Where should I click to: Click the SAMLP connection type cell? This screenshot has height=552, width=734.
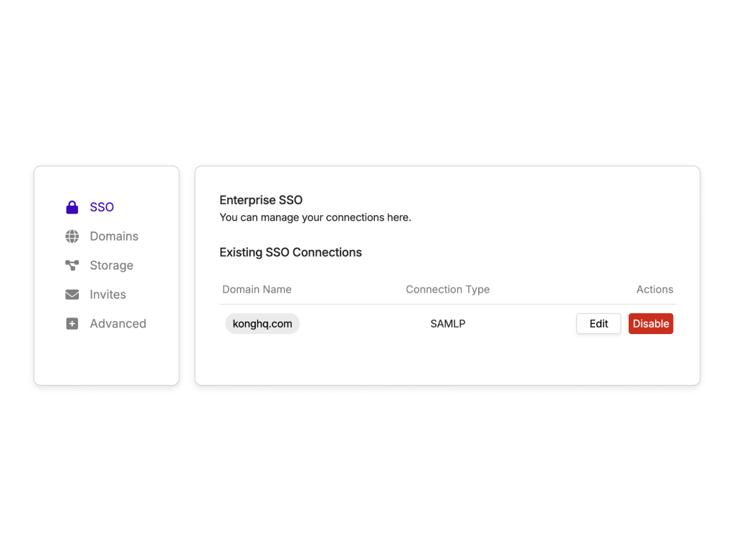click(x=448, y=323)
